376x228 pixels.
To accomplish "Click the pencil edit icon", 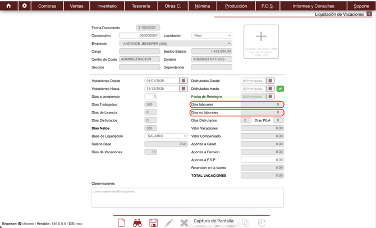I will click(x=168, y=223).
